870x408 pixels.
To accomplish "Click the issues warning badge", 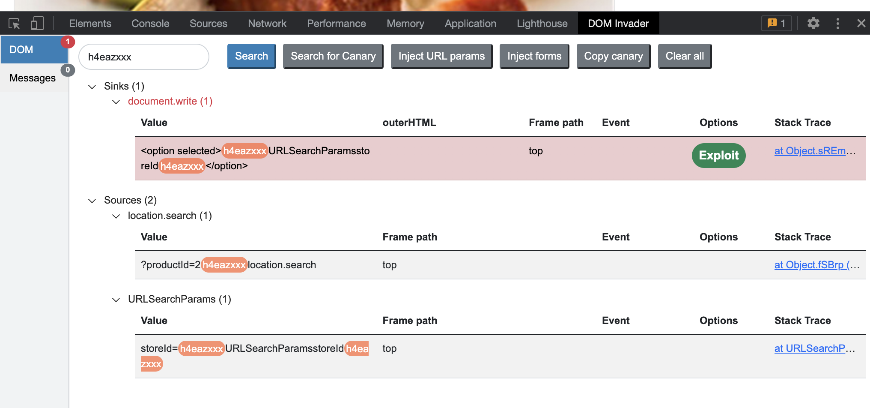I will click(776, 24).
